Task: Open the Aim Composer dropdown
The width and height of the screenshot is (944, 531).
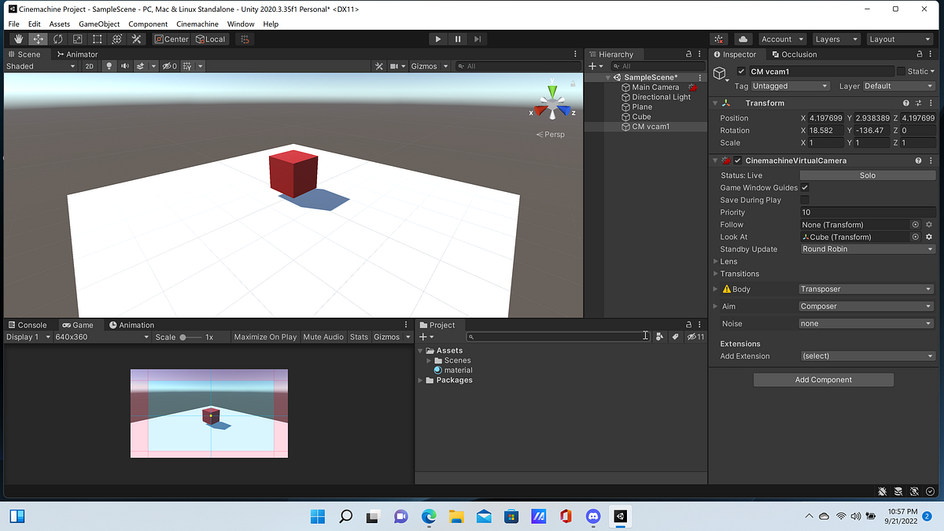Action: click(867, 307)
